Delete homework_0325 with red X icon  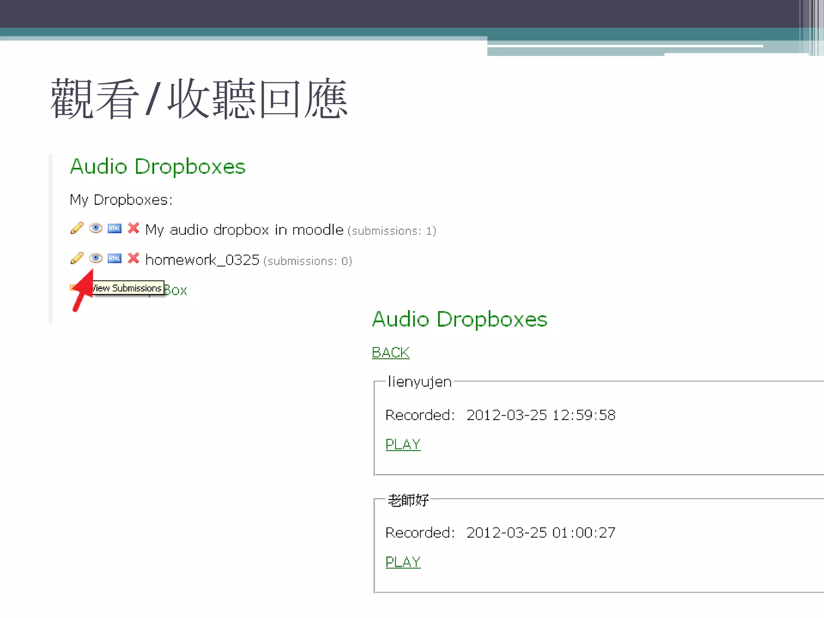click(134, 258)
